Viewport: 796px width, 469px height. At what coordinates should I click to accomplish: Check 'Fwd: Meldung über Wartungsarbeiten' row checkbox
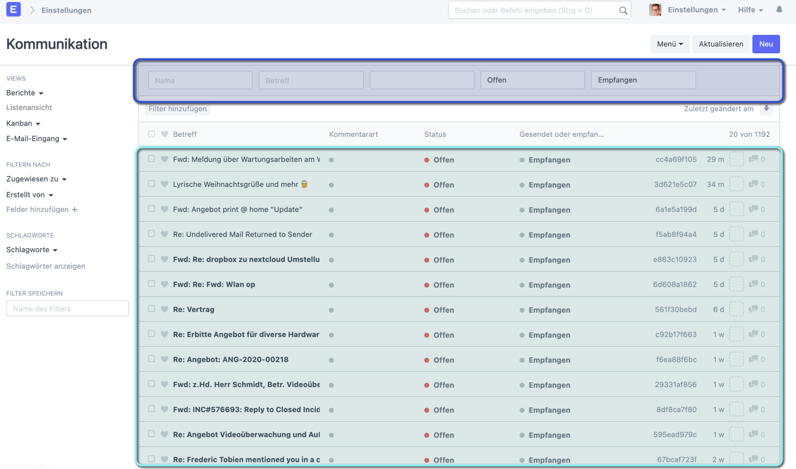pos(152,159)
